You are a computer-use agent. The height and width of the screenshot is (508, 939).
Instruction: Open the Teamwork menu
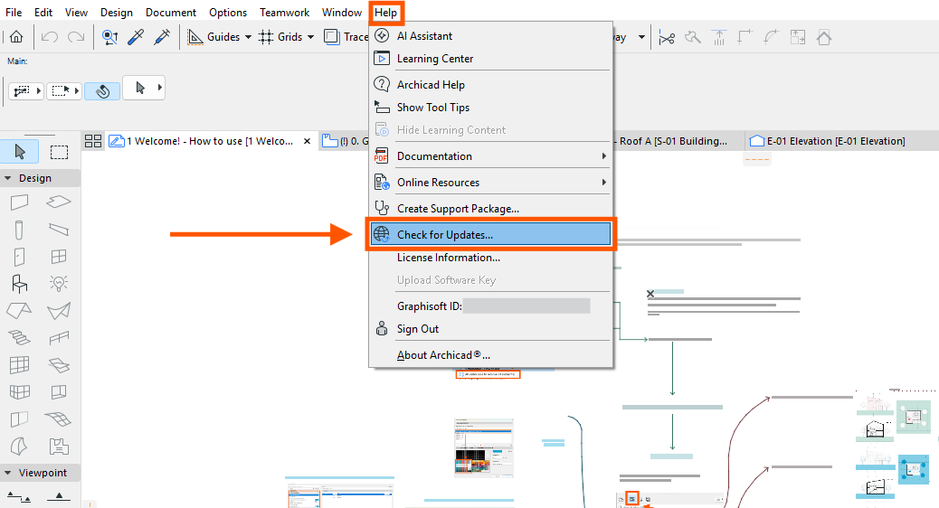(x=284, y=12)
